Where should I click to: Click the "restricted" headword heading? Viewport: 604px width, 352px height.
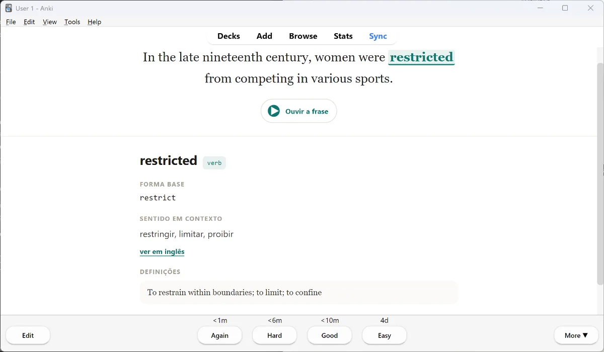click(x=169, y=161)
